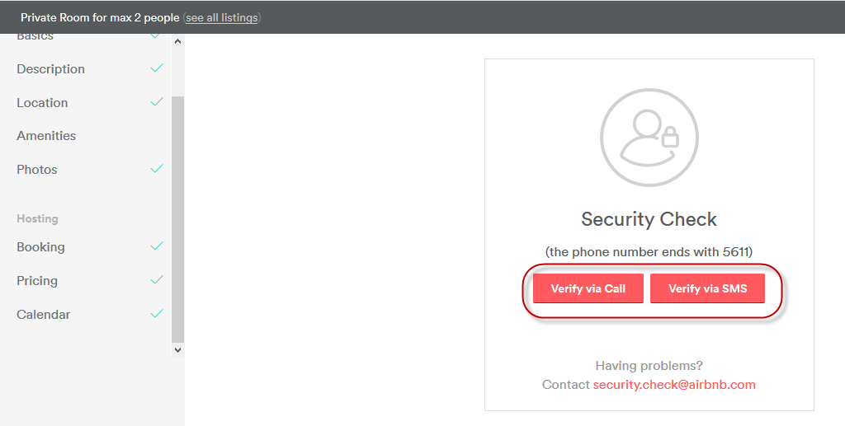Open the Amenities menu item
The height and width of the screenshot is (426, 845).
point(46,136)
